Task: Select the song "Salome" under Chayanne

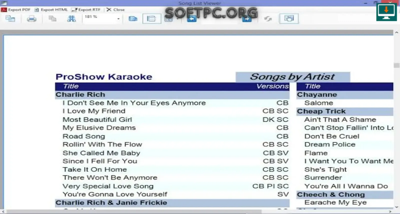Action: [x=319, y=103]
